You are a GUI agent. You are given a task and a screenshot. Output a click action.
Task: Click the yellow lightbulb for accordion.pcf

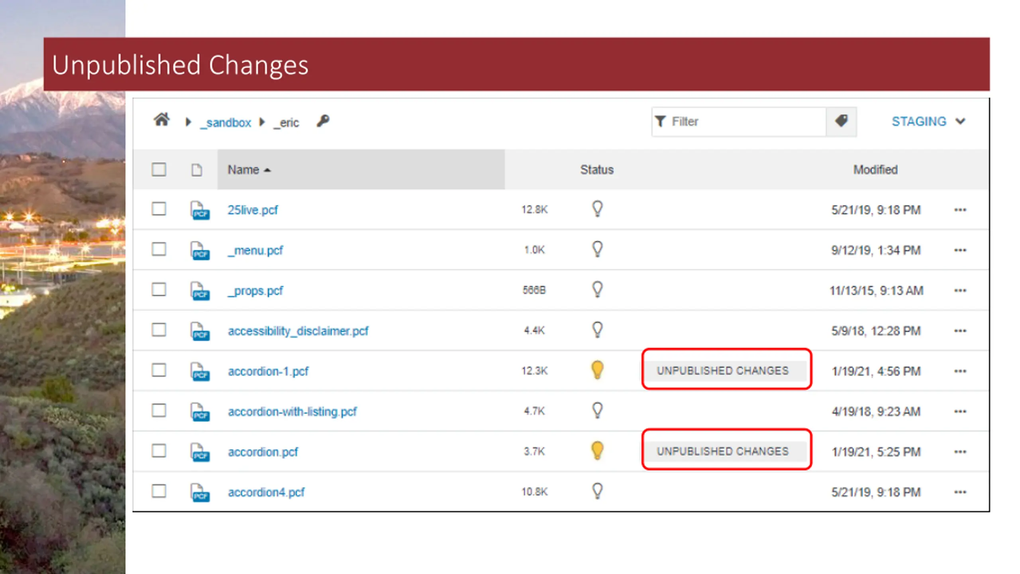[x=597, y=451]
